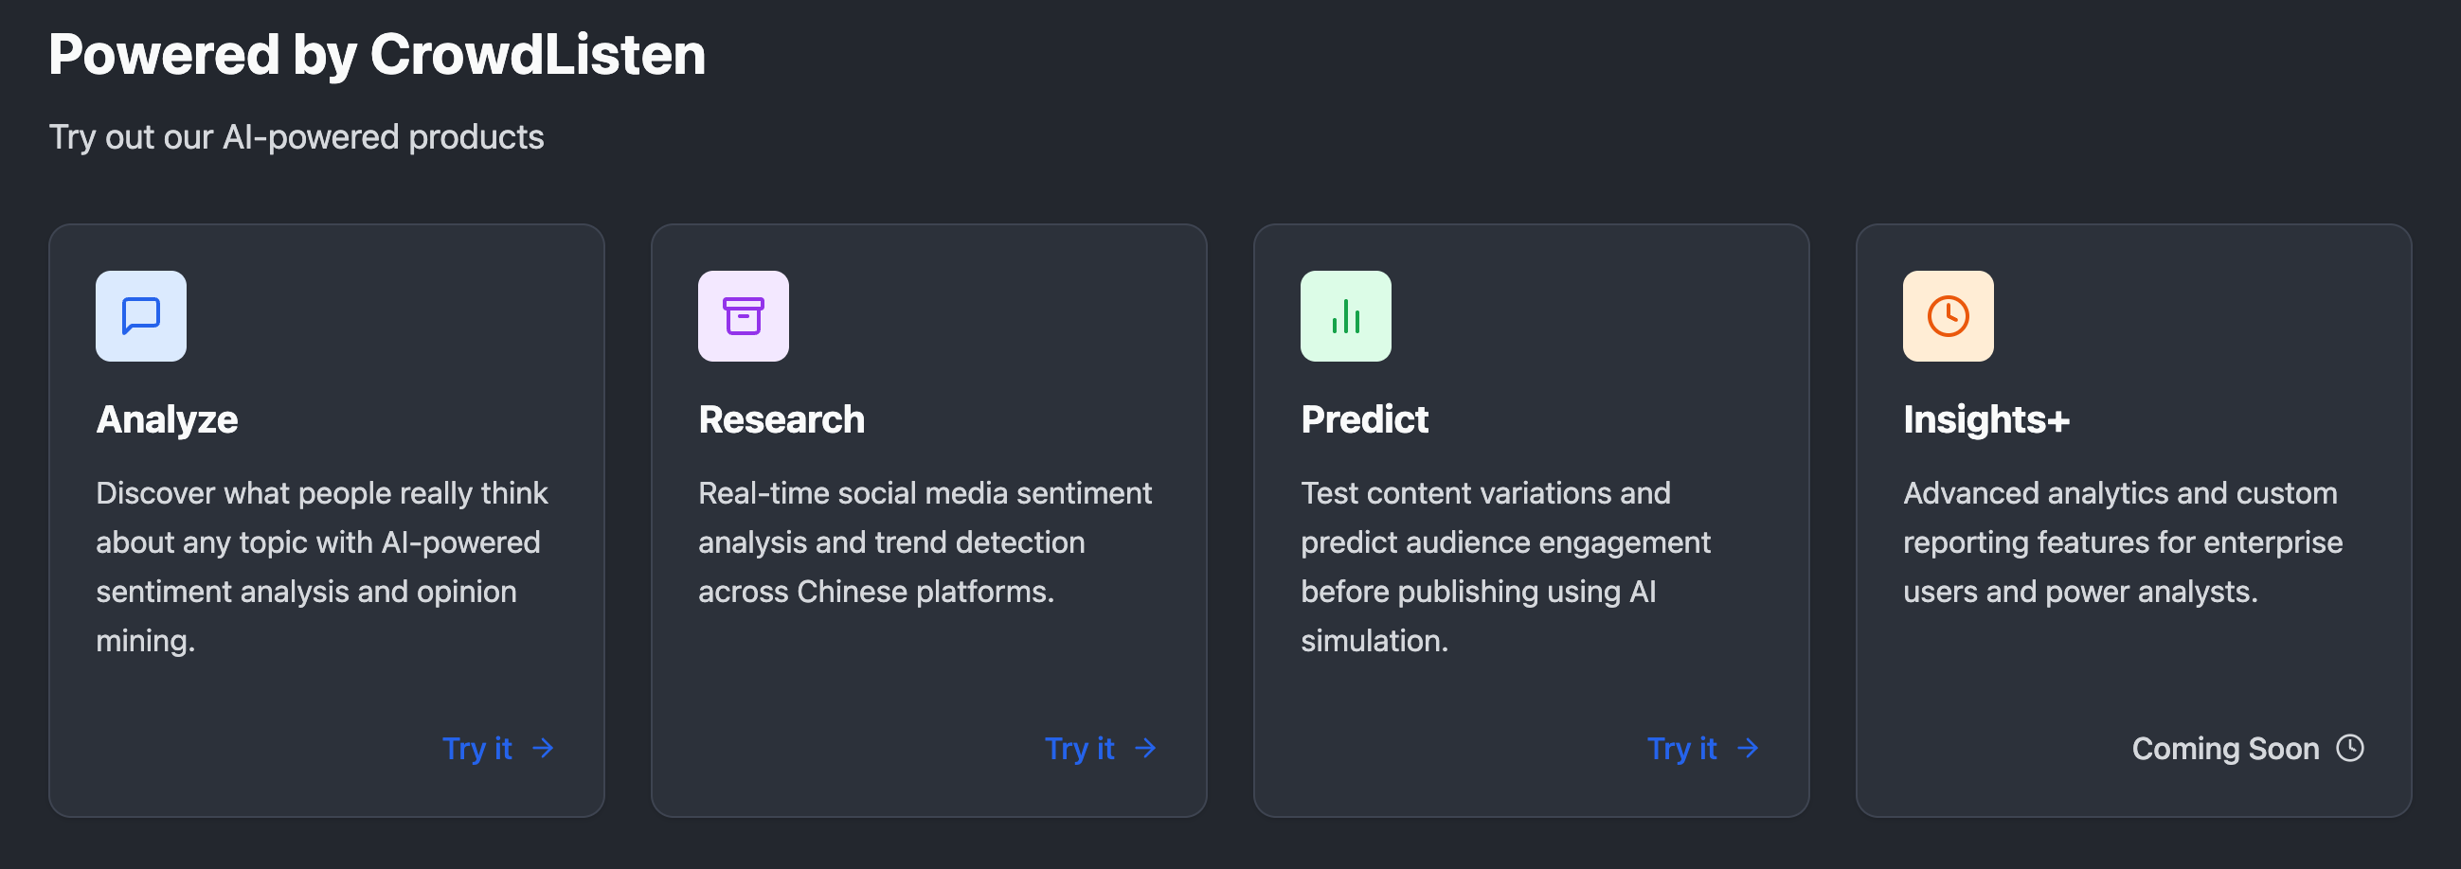Viewport: 2461px width, 869px height.
Task: Click the Insights+ title
Action: (x=1986, y=418)
